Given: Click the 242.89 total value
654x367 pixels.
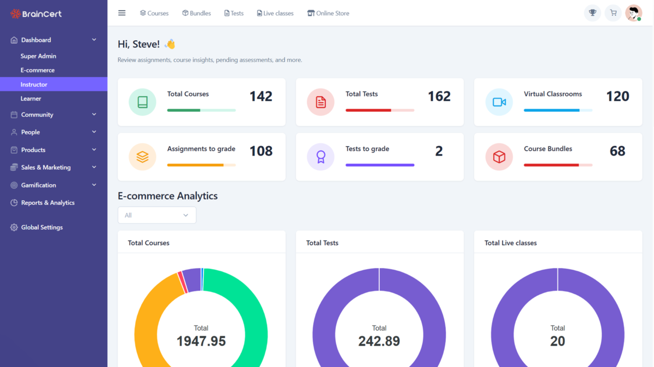Looking at the screenshot, I should (x=379, y=341).
